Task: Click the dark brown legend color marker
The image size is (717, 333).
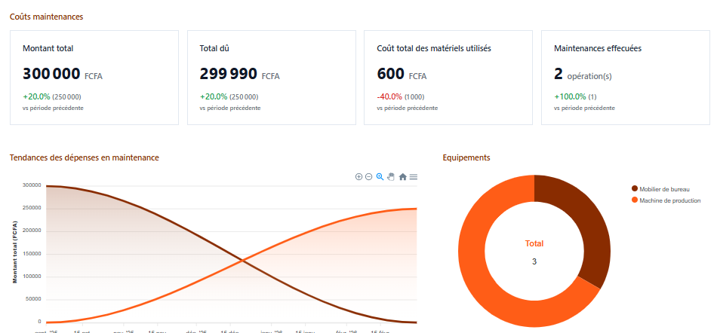Action: pyautogui.click(x=635, y=189)
